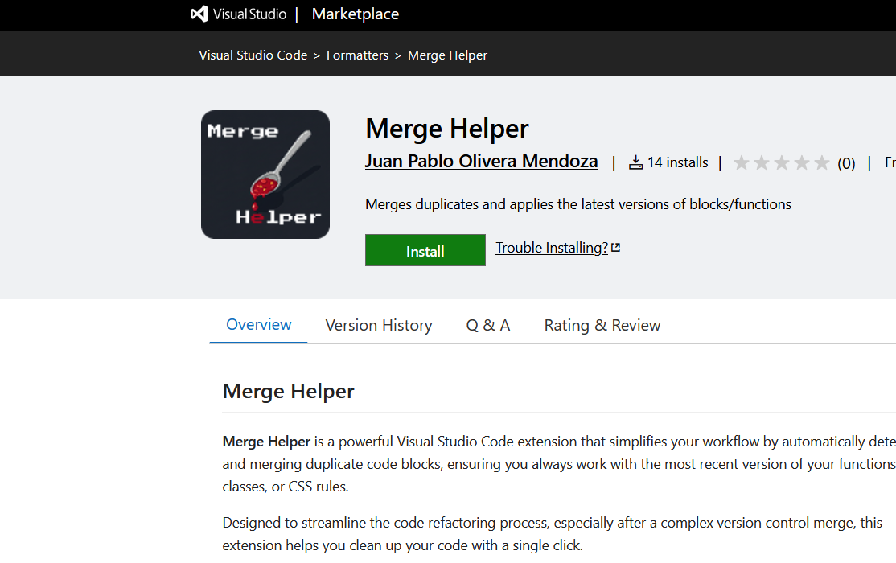The width and height of the screenshot is (896, 563).
Task: Click the Merge Helper breadcrumb
Action: point(447,55)
